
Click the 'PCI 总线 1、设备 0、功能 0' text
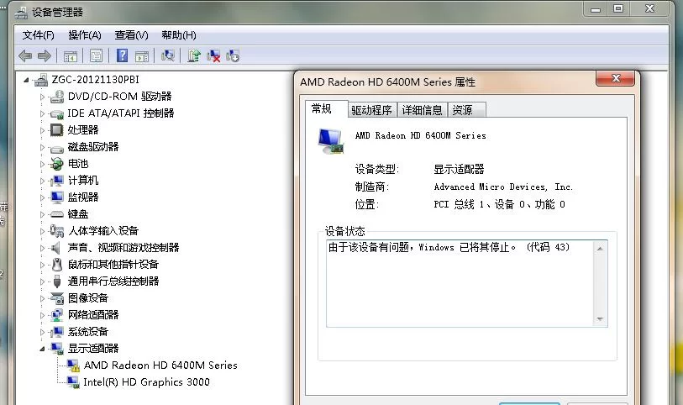tap(499, 204)
